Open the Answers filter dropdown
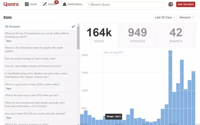Screen dimensions: 200x125 [x=186, y=17]
